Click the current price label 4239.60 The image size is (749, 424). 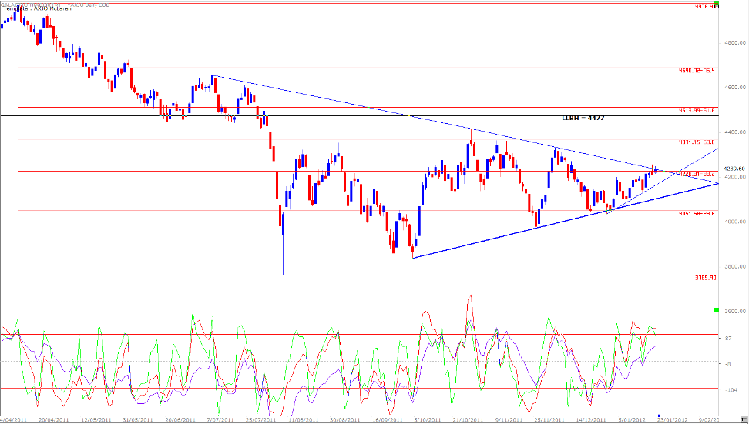click(734, 169)
